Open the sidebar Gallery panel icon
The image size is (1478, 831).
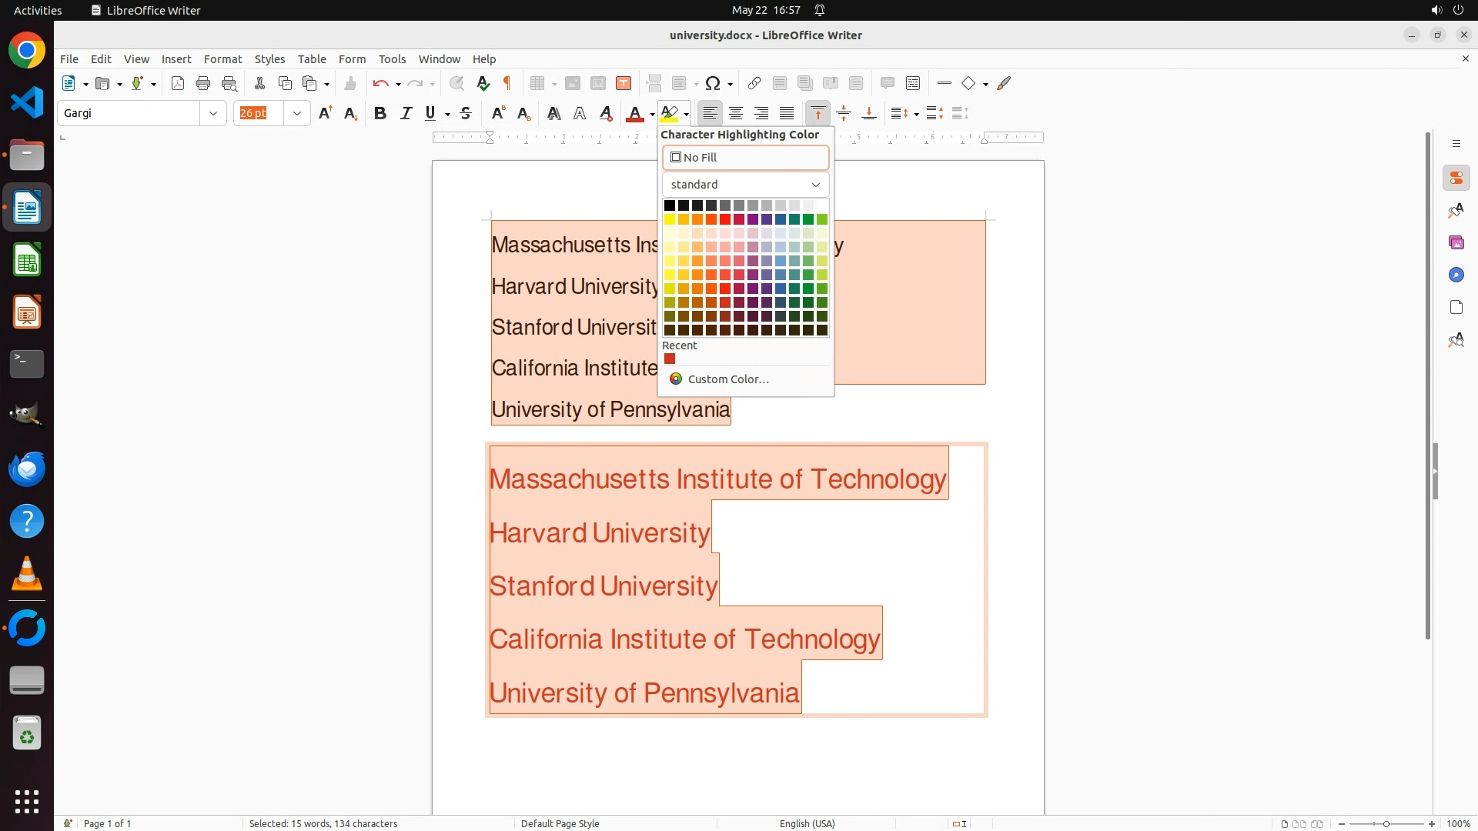tap(1456, 243)
